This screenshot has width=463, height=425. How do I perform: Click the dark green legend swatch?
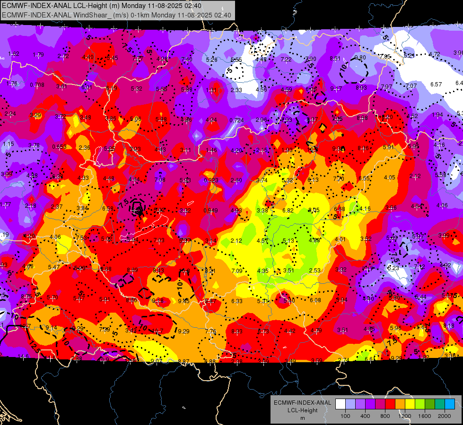pyautogui.click(x=430, y=404)
